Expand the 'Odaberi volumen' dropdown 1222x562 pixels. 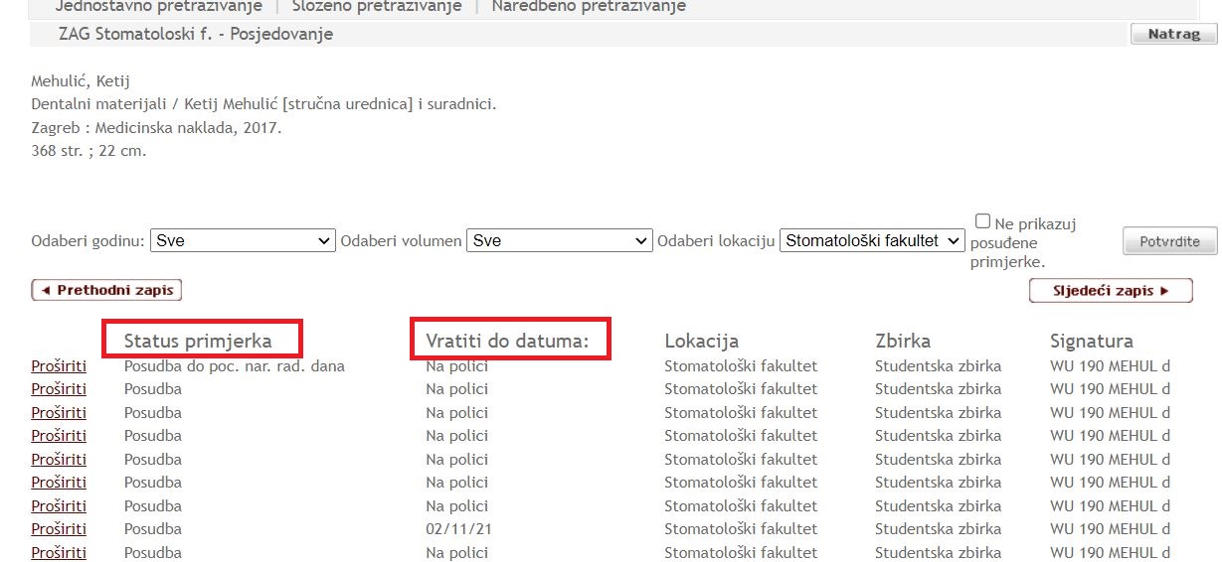click(559, 240)
